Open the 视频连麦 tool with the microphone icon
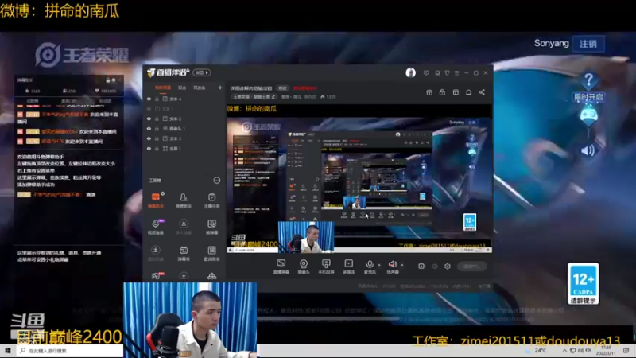This screenshot has height=358, width=636. pos(156,227)
